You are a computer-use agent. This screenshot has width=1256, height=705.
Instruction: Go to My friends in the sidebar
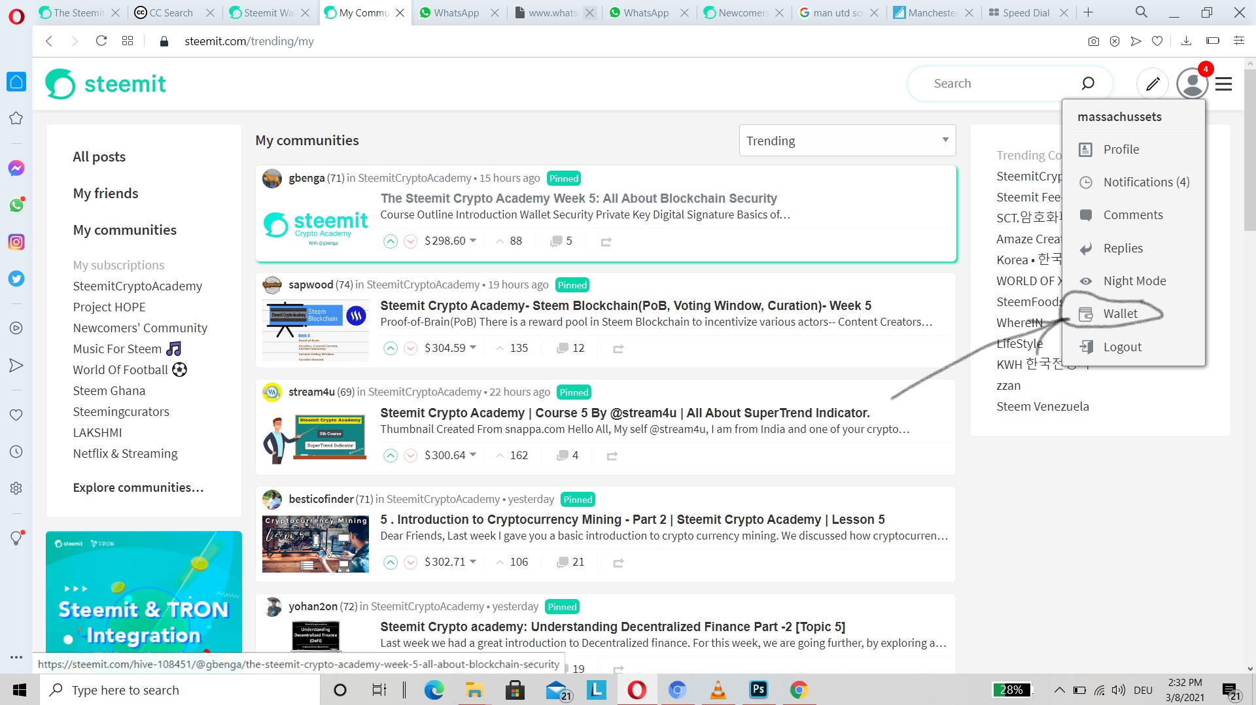(106, 194)
